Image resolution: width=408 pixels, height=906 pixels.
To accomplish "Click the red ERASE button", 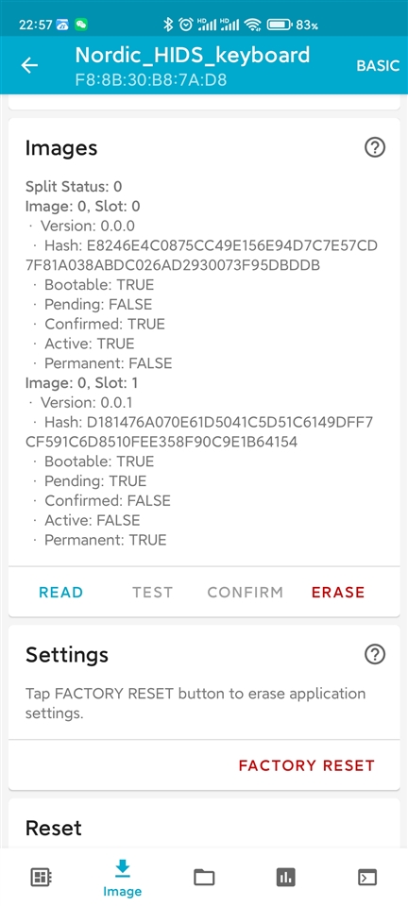I will tap(338, 593).
